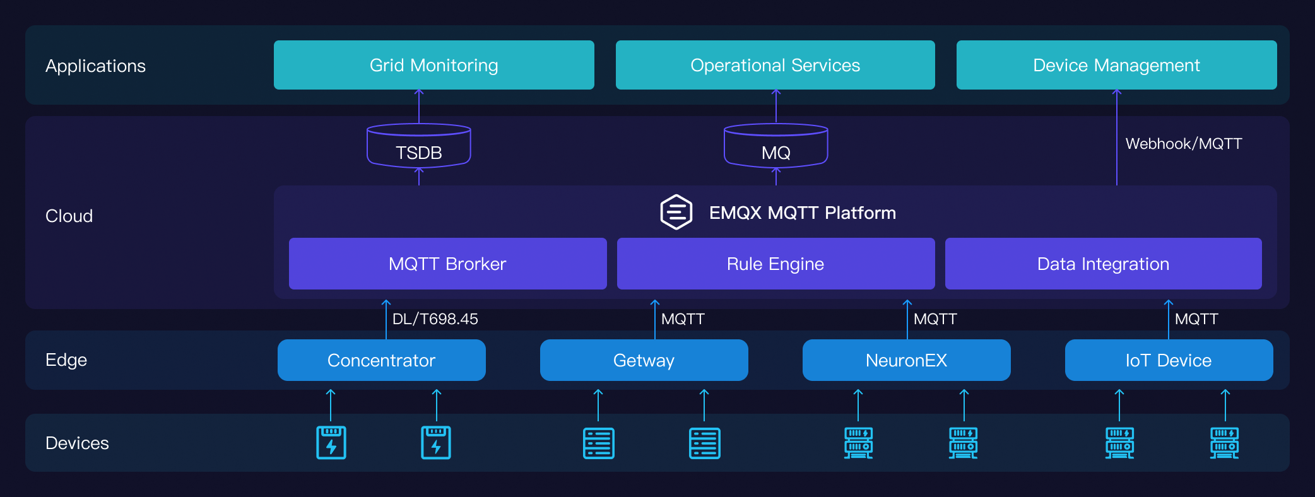Click the Edge layer label
Viewport: 1315px width, 497px height.
pyautogui.click(x=66, y=360)
